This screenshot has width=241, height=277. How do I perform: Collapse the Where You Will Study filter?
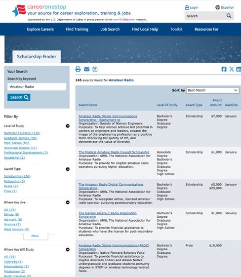[68, 250]
